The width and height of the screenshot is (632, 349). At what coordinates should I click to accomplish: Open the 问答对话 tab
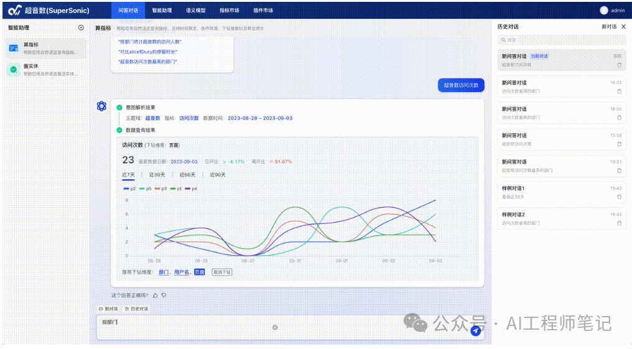pos(128,11)
